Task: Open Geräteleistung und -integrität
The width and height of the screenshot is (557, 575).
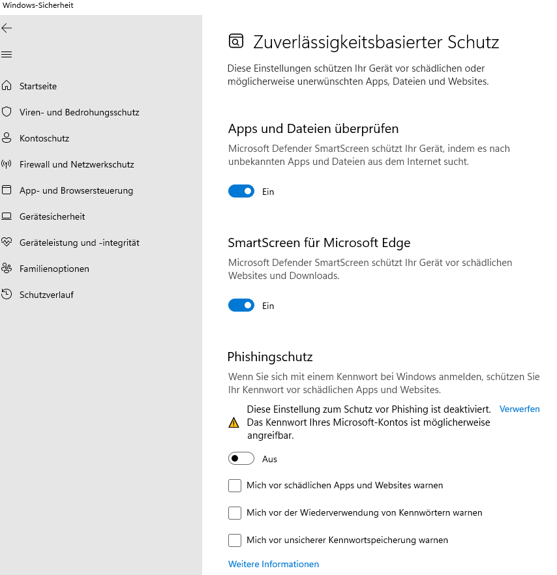Action: 78,243
